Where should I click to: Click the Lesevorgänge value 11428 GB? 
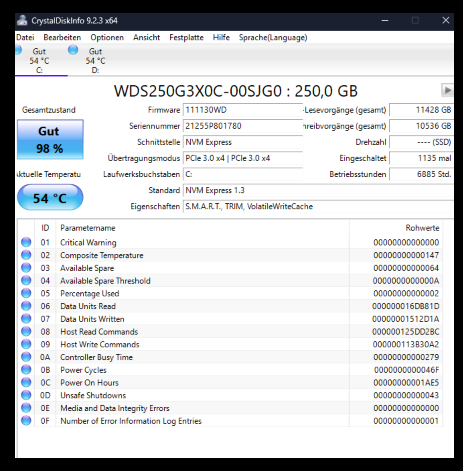click(x=421, y=110)
